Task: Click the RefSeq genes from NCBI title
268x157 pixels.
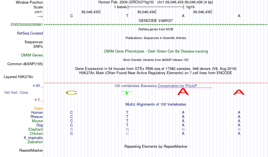Action: (156, 29)
